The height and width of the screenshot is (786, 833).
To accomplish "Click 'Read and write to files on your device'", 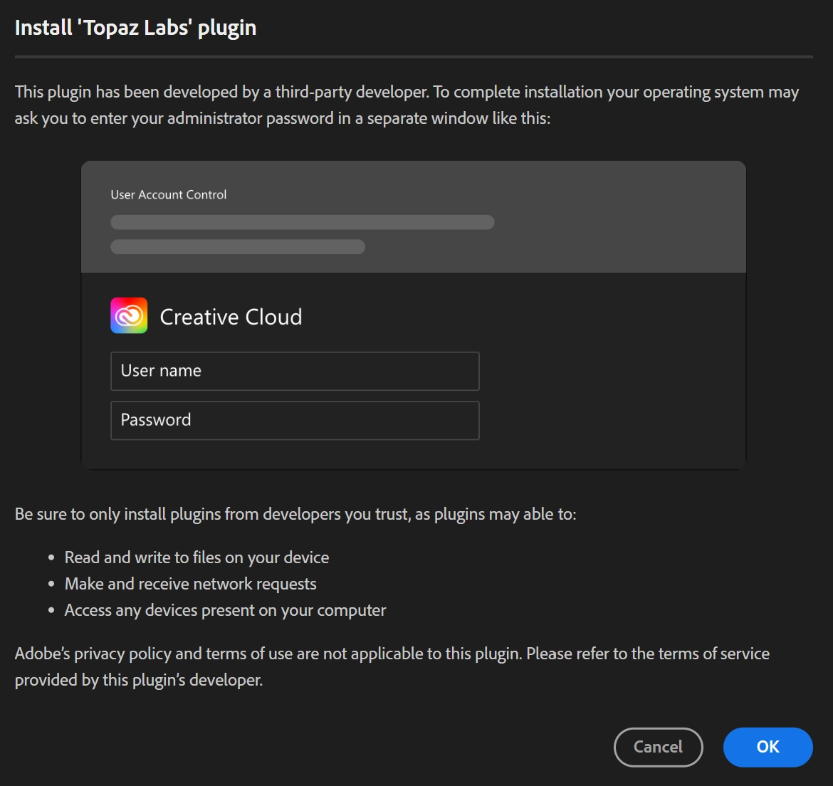I will coord(197,557).
